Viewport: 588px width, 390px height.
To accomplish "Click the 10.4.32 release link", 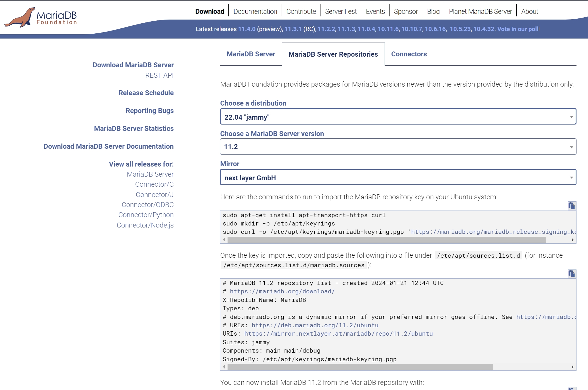I will [484, 29].
